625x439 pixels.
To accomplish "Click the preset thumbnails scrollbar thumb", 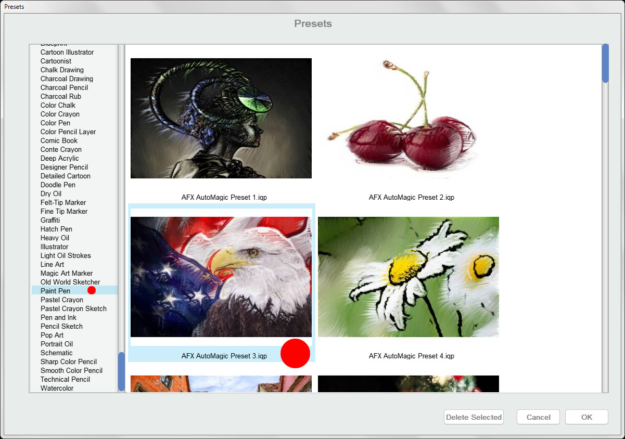I will tap(605, 63).
